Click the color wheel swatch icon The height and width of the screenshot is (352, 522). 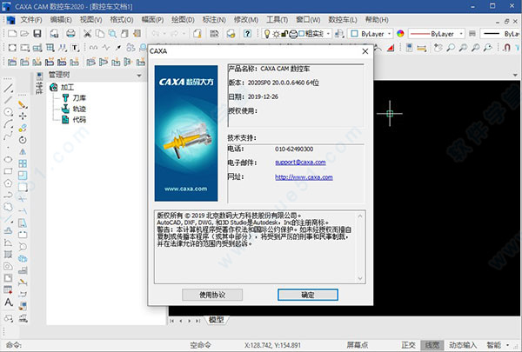pos(399,33)
